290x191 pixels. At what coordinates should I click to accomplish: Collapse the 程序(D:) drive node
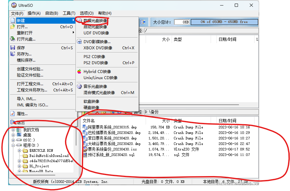[x=13, y=145]
